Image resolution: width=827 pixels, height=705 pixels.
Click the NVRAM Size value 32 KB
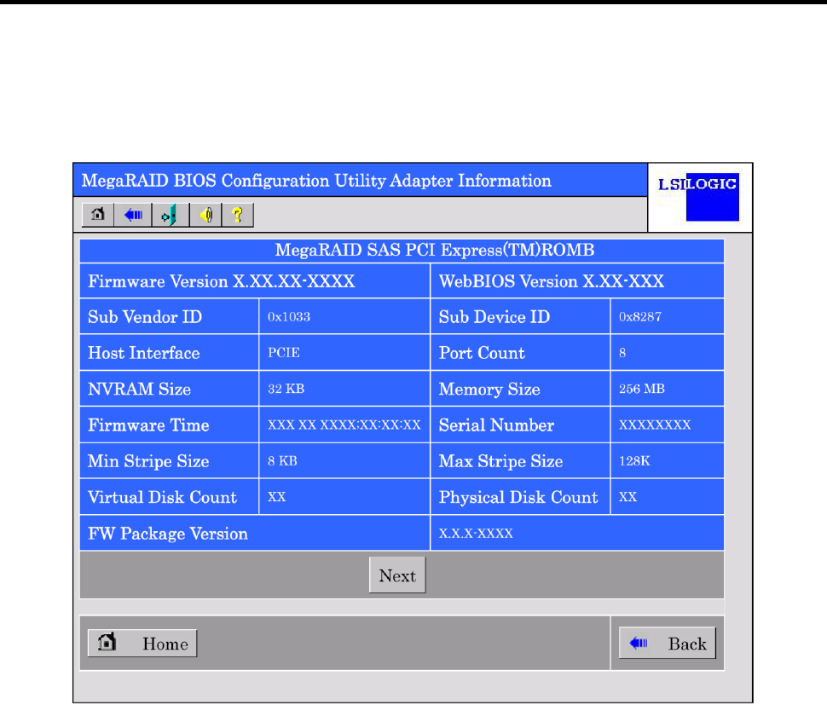[x=286, y=389]
